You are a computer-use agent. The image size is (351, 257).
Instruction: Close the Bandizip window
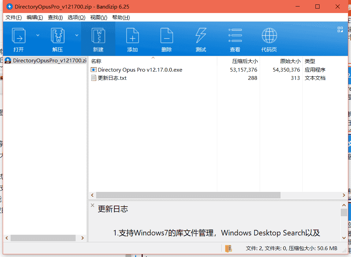(x=338, y=7)
